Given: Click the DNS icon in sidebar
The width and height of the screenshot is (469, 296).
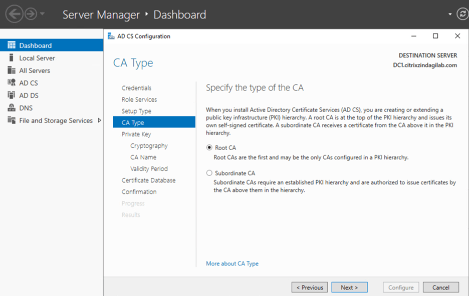Looking at the screenshot, I should [12, 107].
